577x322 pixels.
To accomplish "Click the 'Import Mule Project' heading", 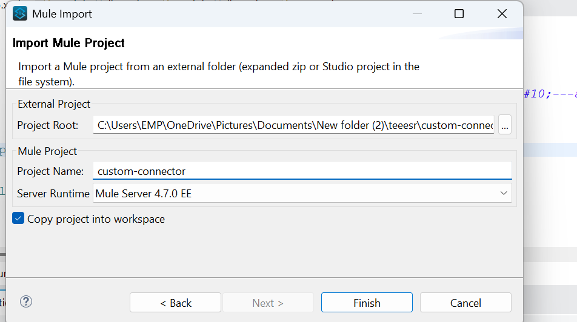I will 68,43.
